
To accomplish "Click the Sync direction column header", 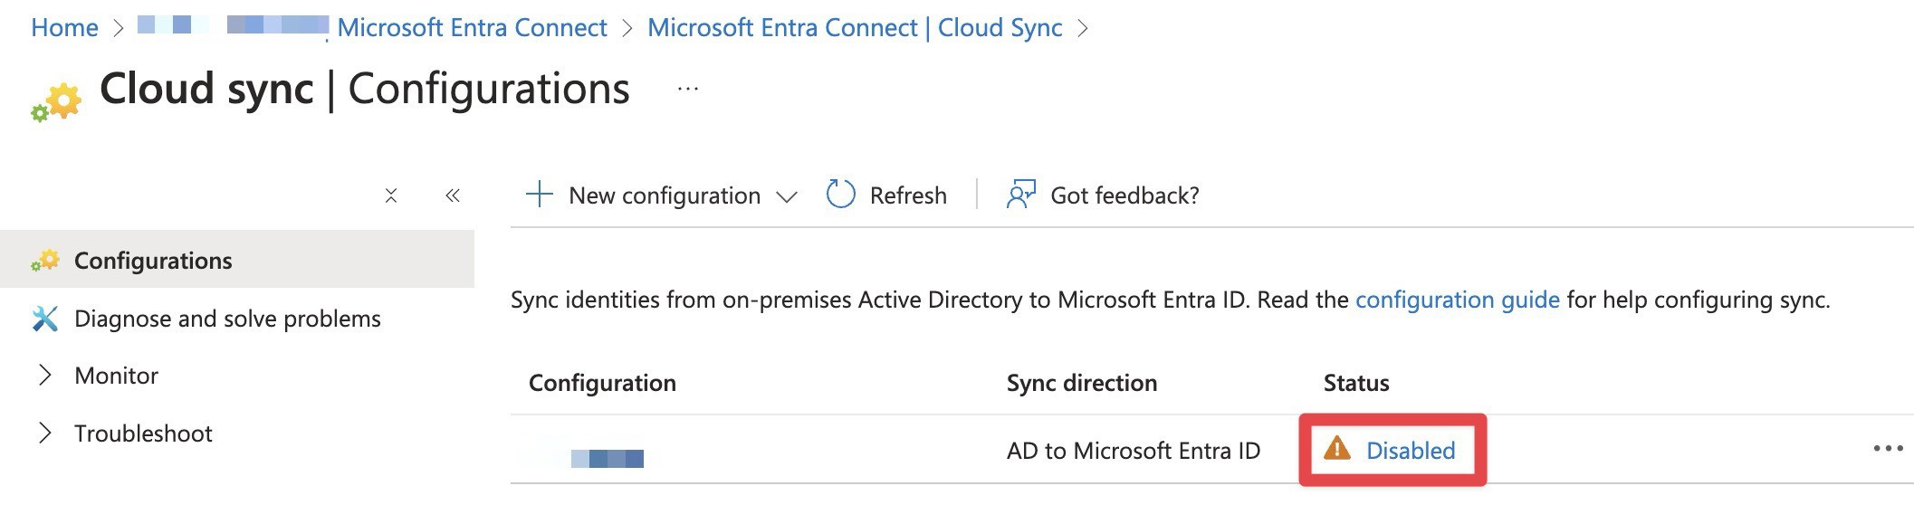I will pyautogui.click(x=1082, y=383).
